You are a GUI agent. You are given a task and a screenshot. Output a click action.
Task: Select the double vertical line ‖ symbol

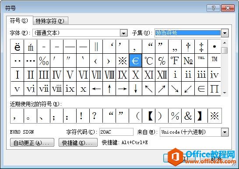96,47
